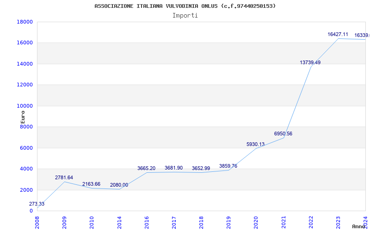Click the 2016 year label

point(147,223)
